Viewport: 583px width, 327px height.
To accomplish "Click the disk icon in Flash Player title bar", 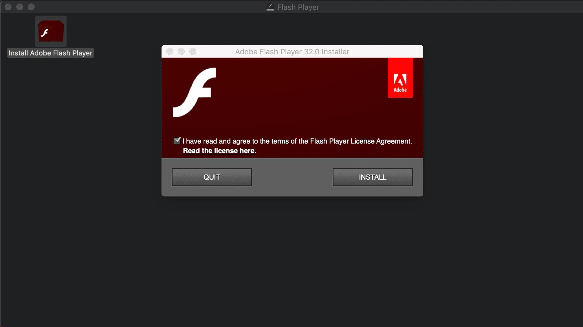I will click(x=270, y=7).
